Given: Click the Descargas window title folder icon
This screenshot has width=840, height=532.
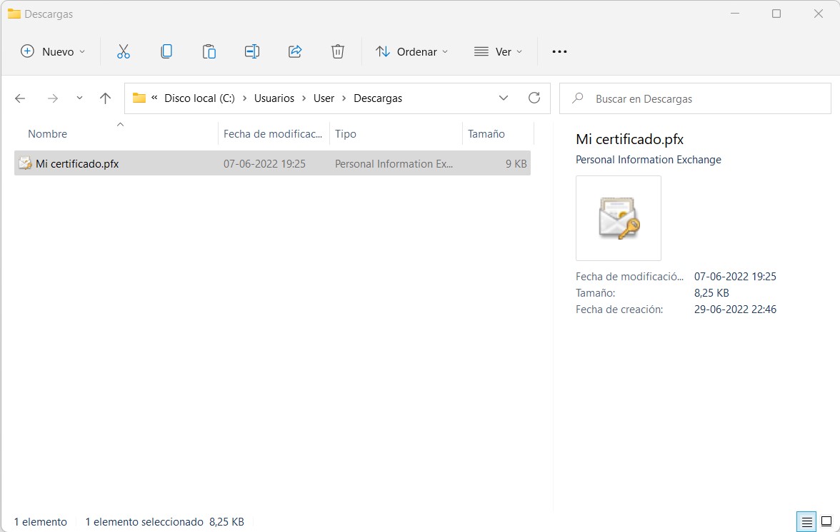Looking at the screenshot, I should 14,14.
